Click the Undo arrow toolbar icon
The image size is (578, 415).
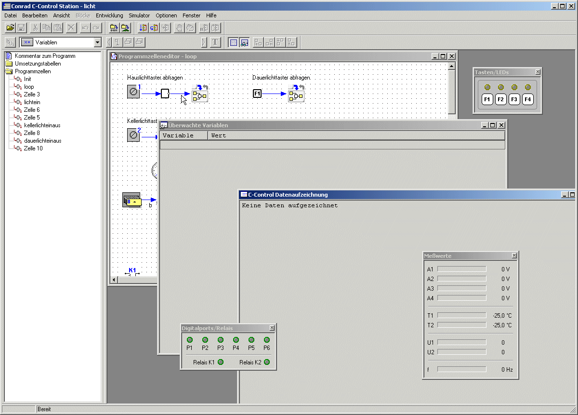pyautogui.click(x=85, y=27)
